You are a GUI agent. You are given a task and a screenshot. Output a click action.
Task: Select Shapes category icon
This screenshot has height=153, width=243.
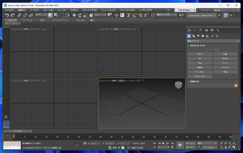(x=193, y=36)
